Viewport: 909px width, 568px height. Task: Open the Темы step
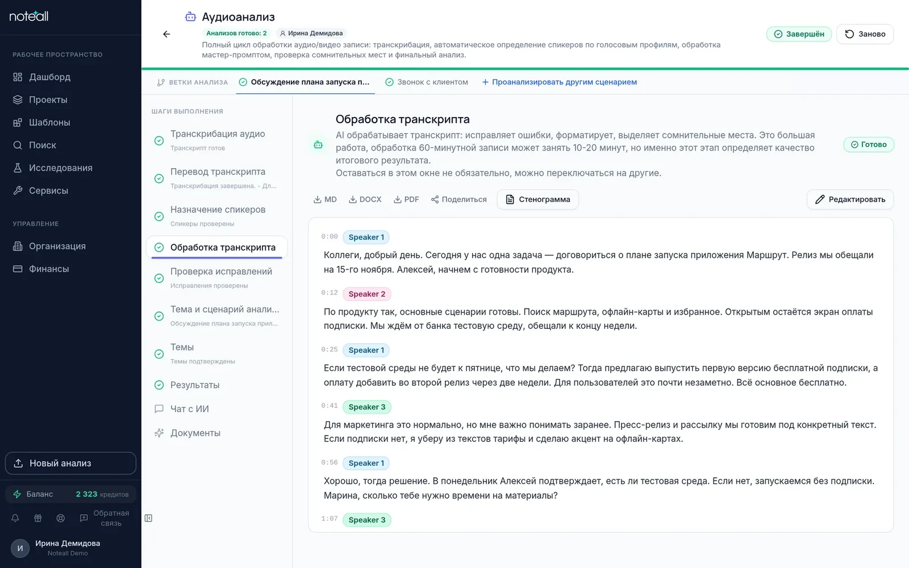click(217, 353)
